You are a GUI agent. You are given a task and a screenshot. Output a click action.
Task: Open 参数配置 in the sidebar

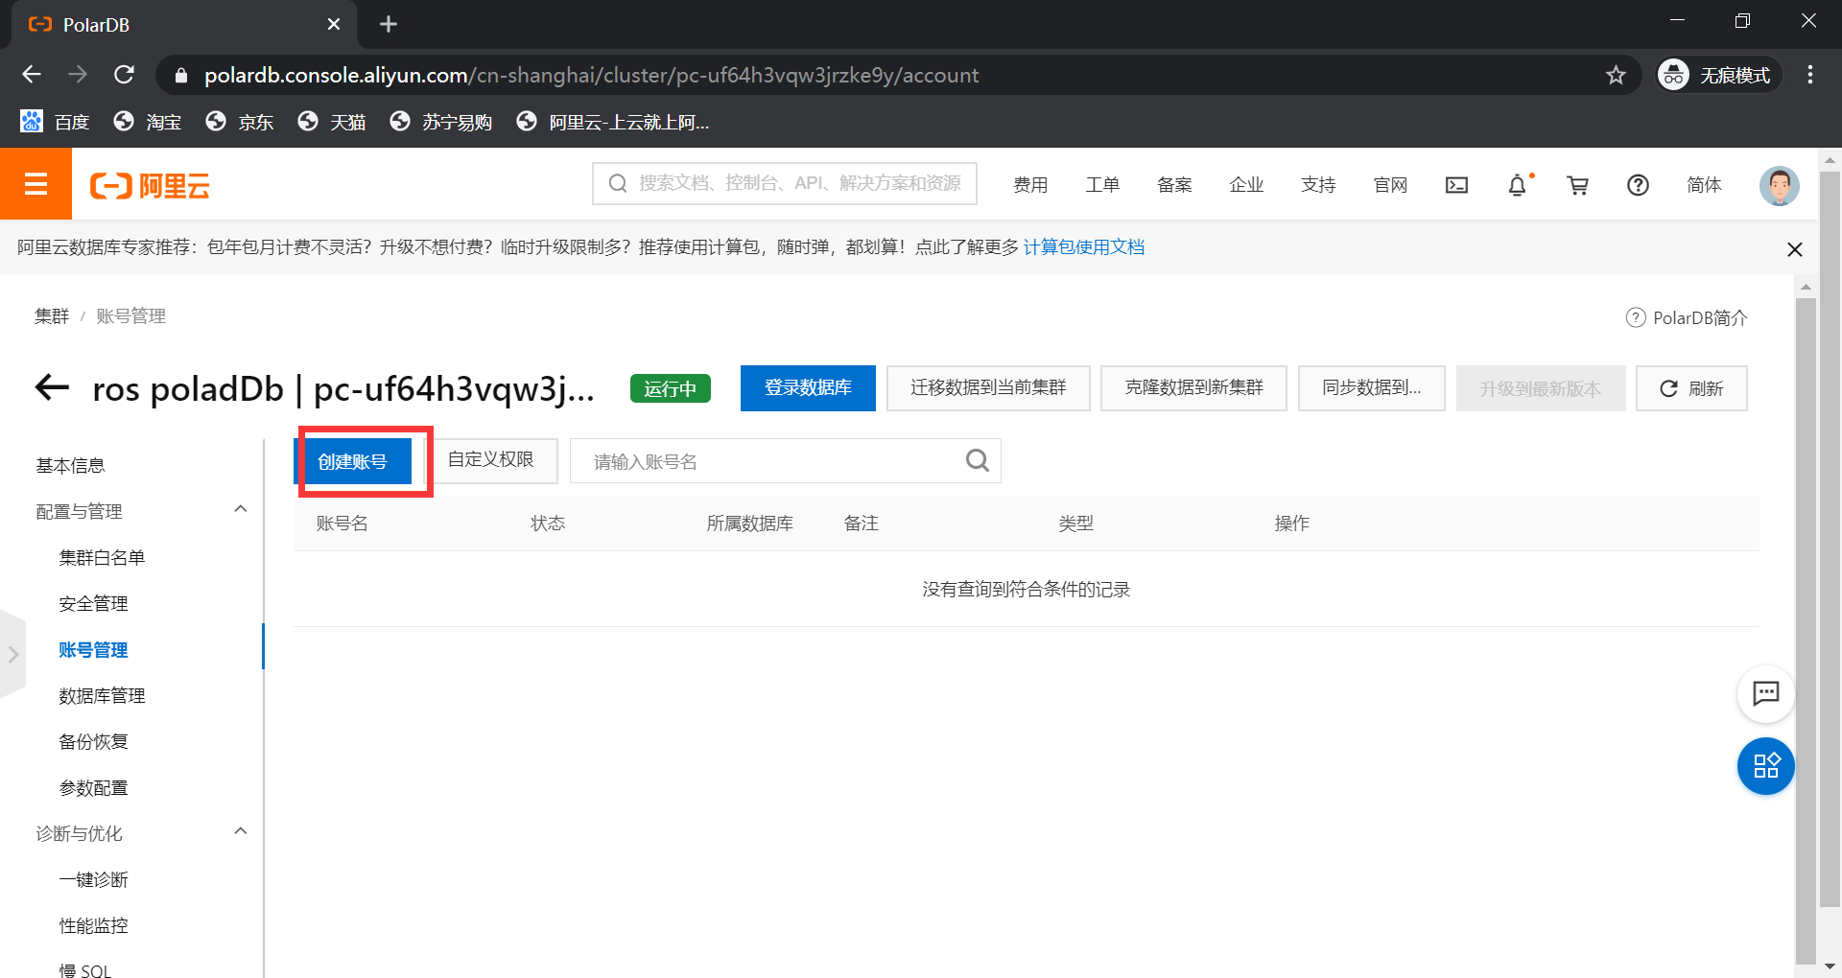[93, 787]
